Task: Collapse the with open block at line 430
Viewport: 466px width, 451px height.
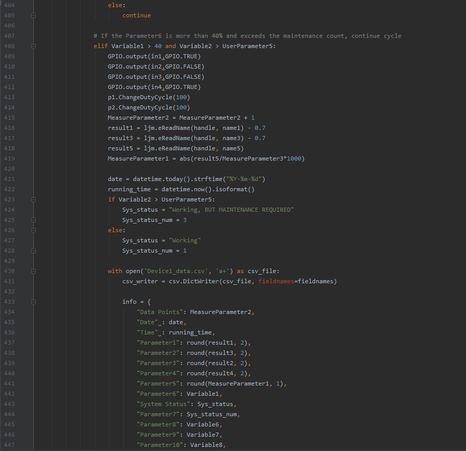Action: [34, 271]
